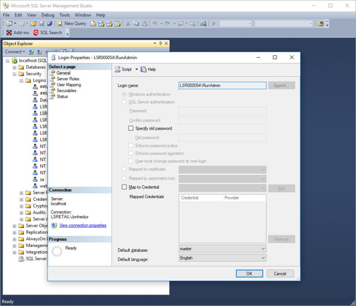Image resolution: width=356 pixels, height=306 pixels.
Task: Check the Specify old password checkbox
Action: 131,129
